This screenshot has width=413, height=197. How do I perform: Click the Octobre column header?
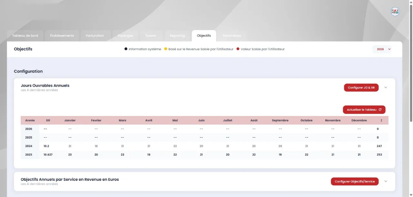[x=307, y=120]
